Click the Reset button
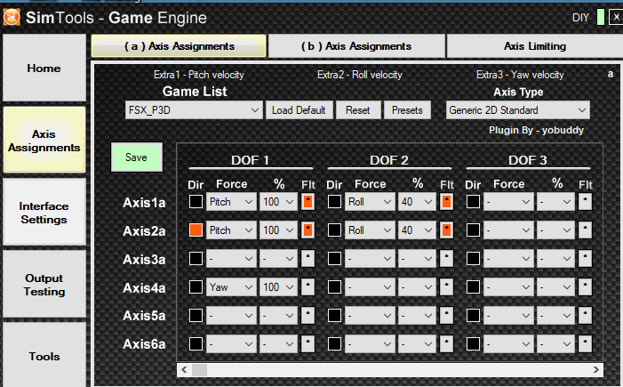Screen dimensions: 623x387 pos(357,110)
